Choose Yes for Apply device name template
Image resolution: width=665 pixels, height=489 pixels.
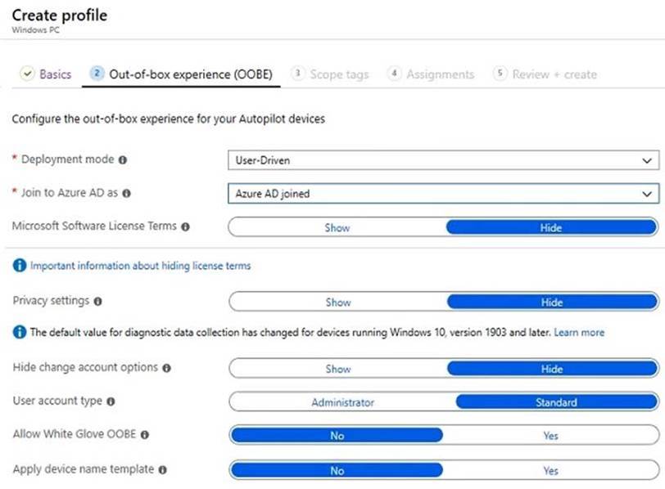[x=550, y=470]
